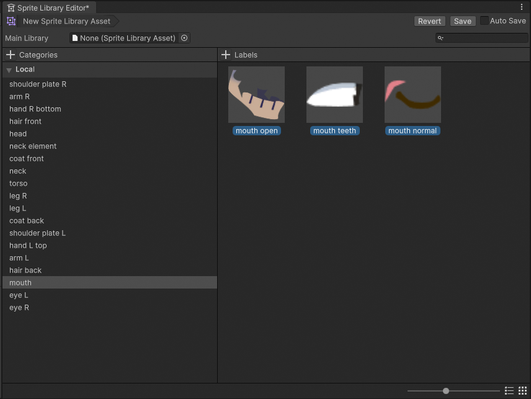Viewport: 531px width, 399px height.
Task: Open the Main Library object picker
Action: (x=184, y=38)
